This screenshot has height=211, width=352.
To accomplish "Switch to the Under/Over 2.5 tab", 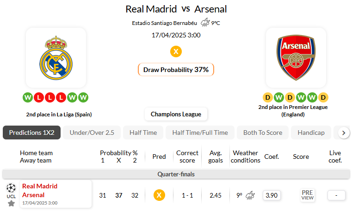I will click(x=92, y=133).
